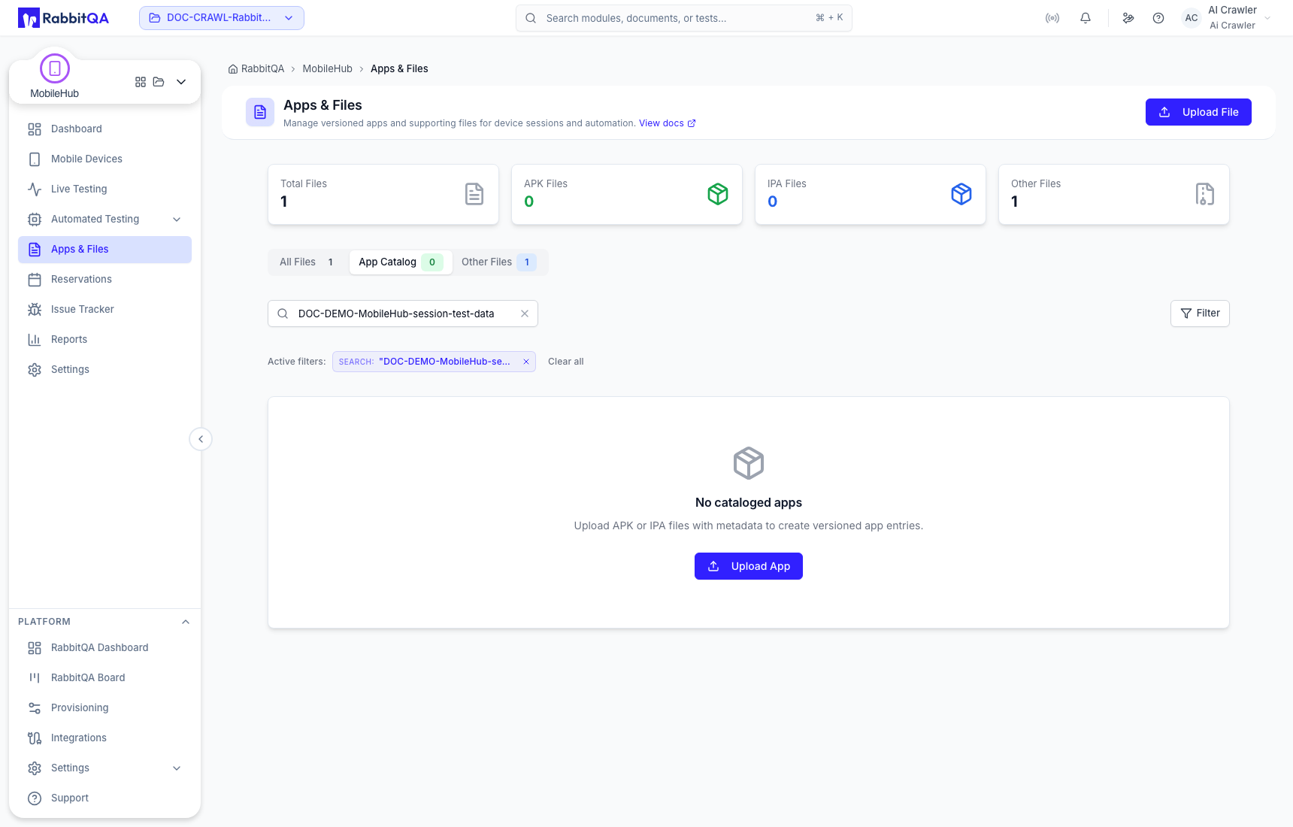This screenshot has height=827, width=1293.
Task: Click the SEARCH filter chip text
Action: [425, 362]
